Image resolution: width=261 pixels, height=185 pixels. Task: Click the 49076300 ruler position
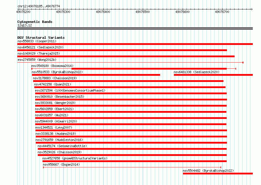pyautogui.click(x=63, y=12)
